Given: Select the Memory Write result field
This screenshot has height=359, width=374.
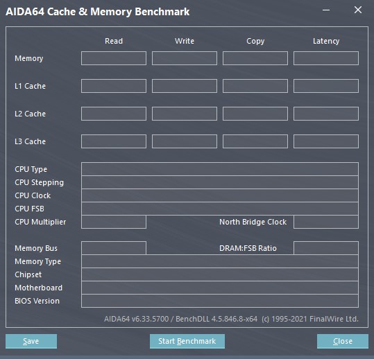Looking at the screenshot, I should coord(185,58).
